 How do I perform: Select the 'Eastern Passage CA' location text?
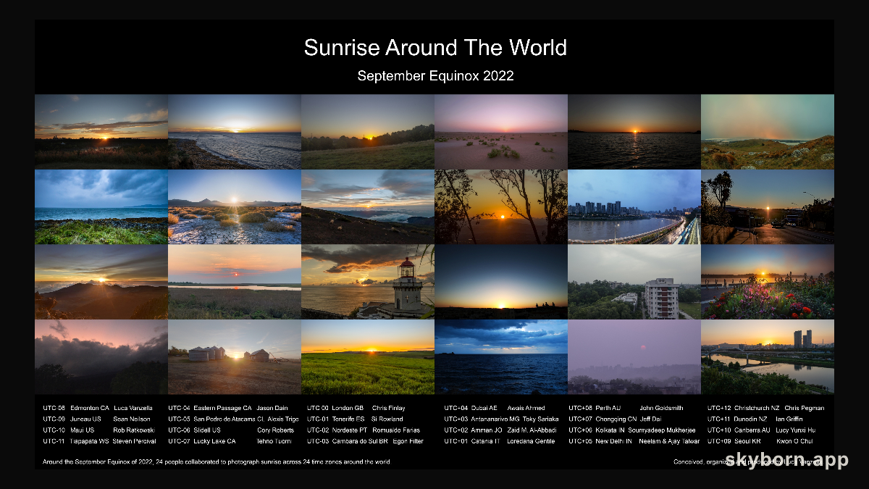222,408
